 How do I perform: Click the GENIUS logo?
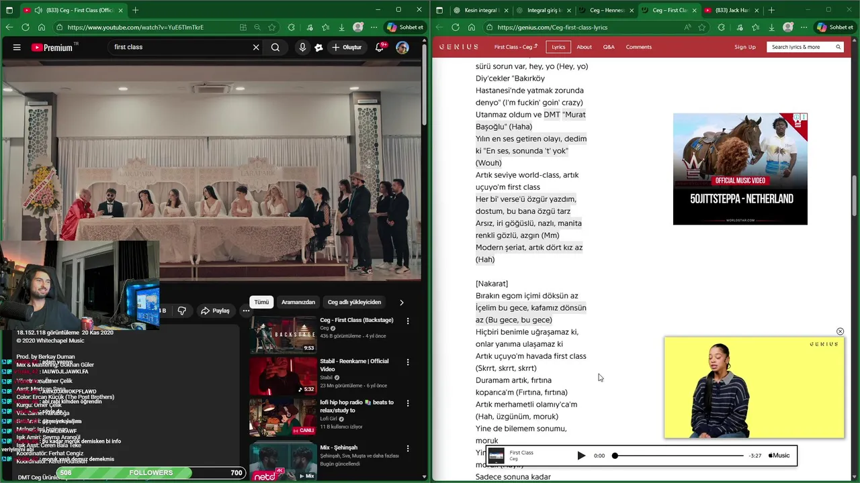pyautogui.click(x=459, y=47)
